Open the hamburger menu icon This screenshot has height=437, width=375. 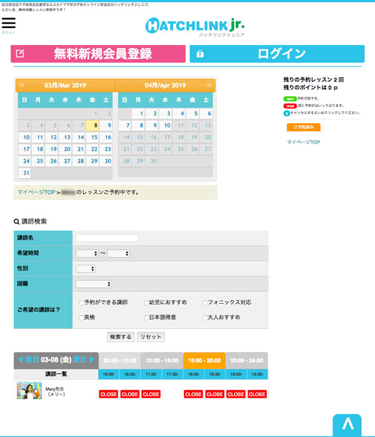tap(8, 23)
